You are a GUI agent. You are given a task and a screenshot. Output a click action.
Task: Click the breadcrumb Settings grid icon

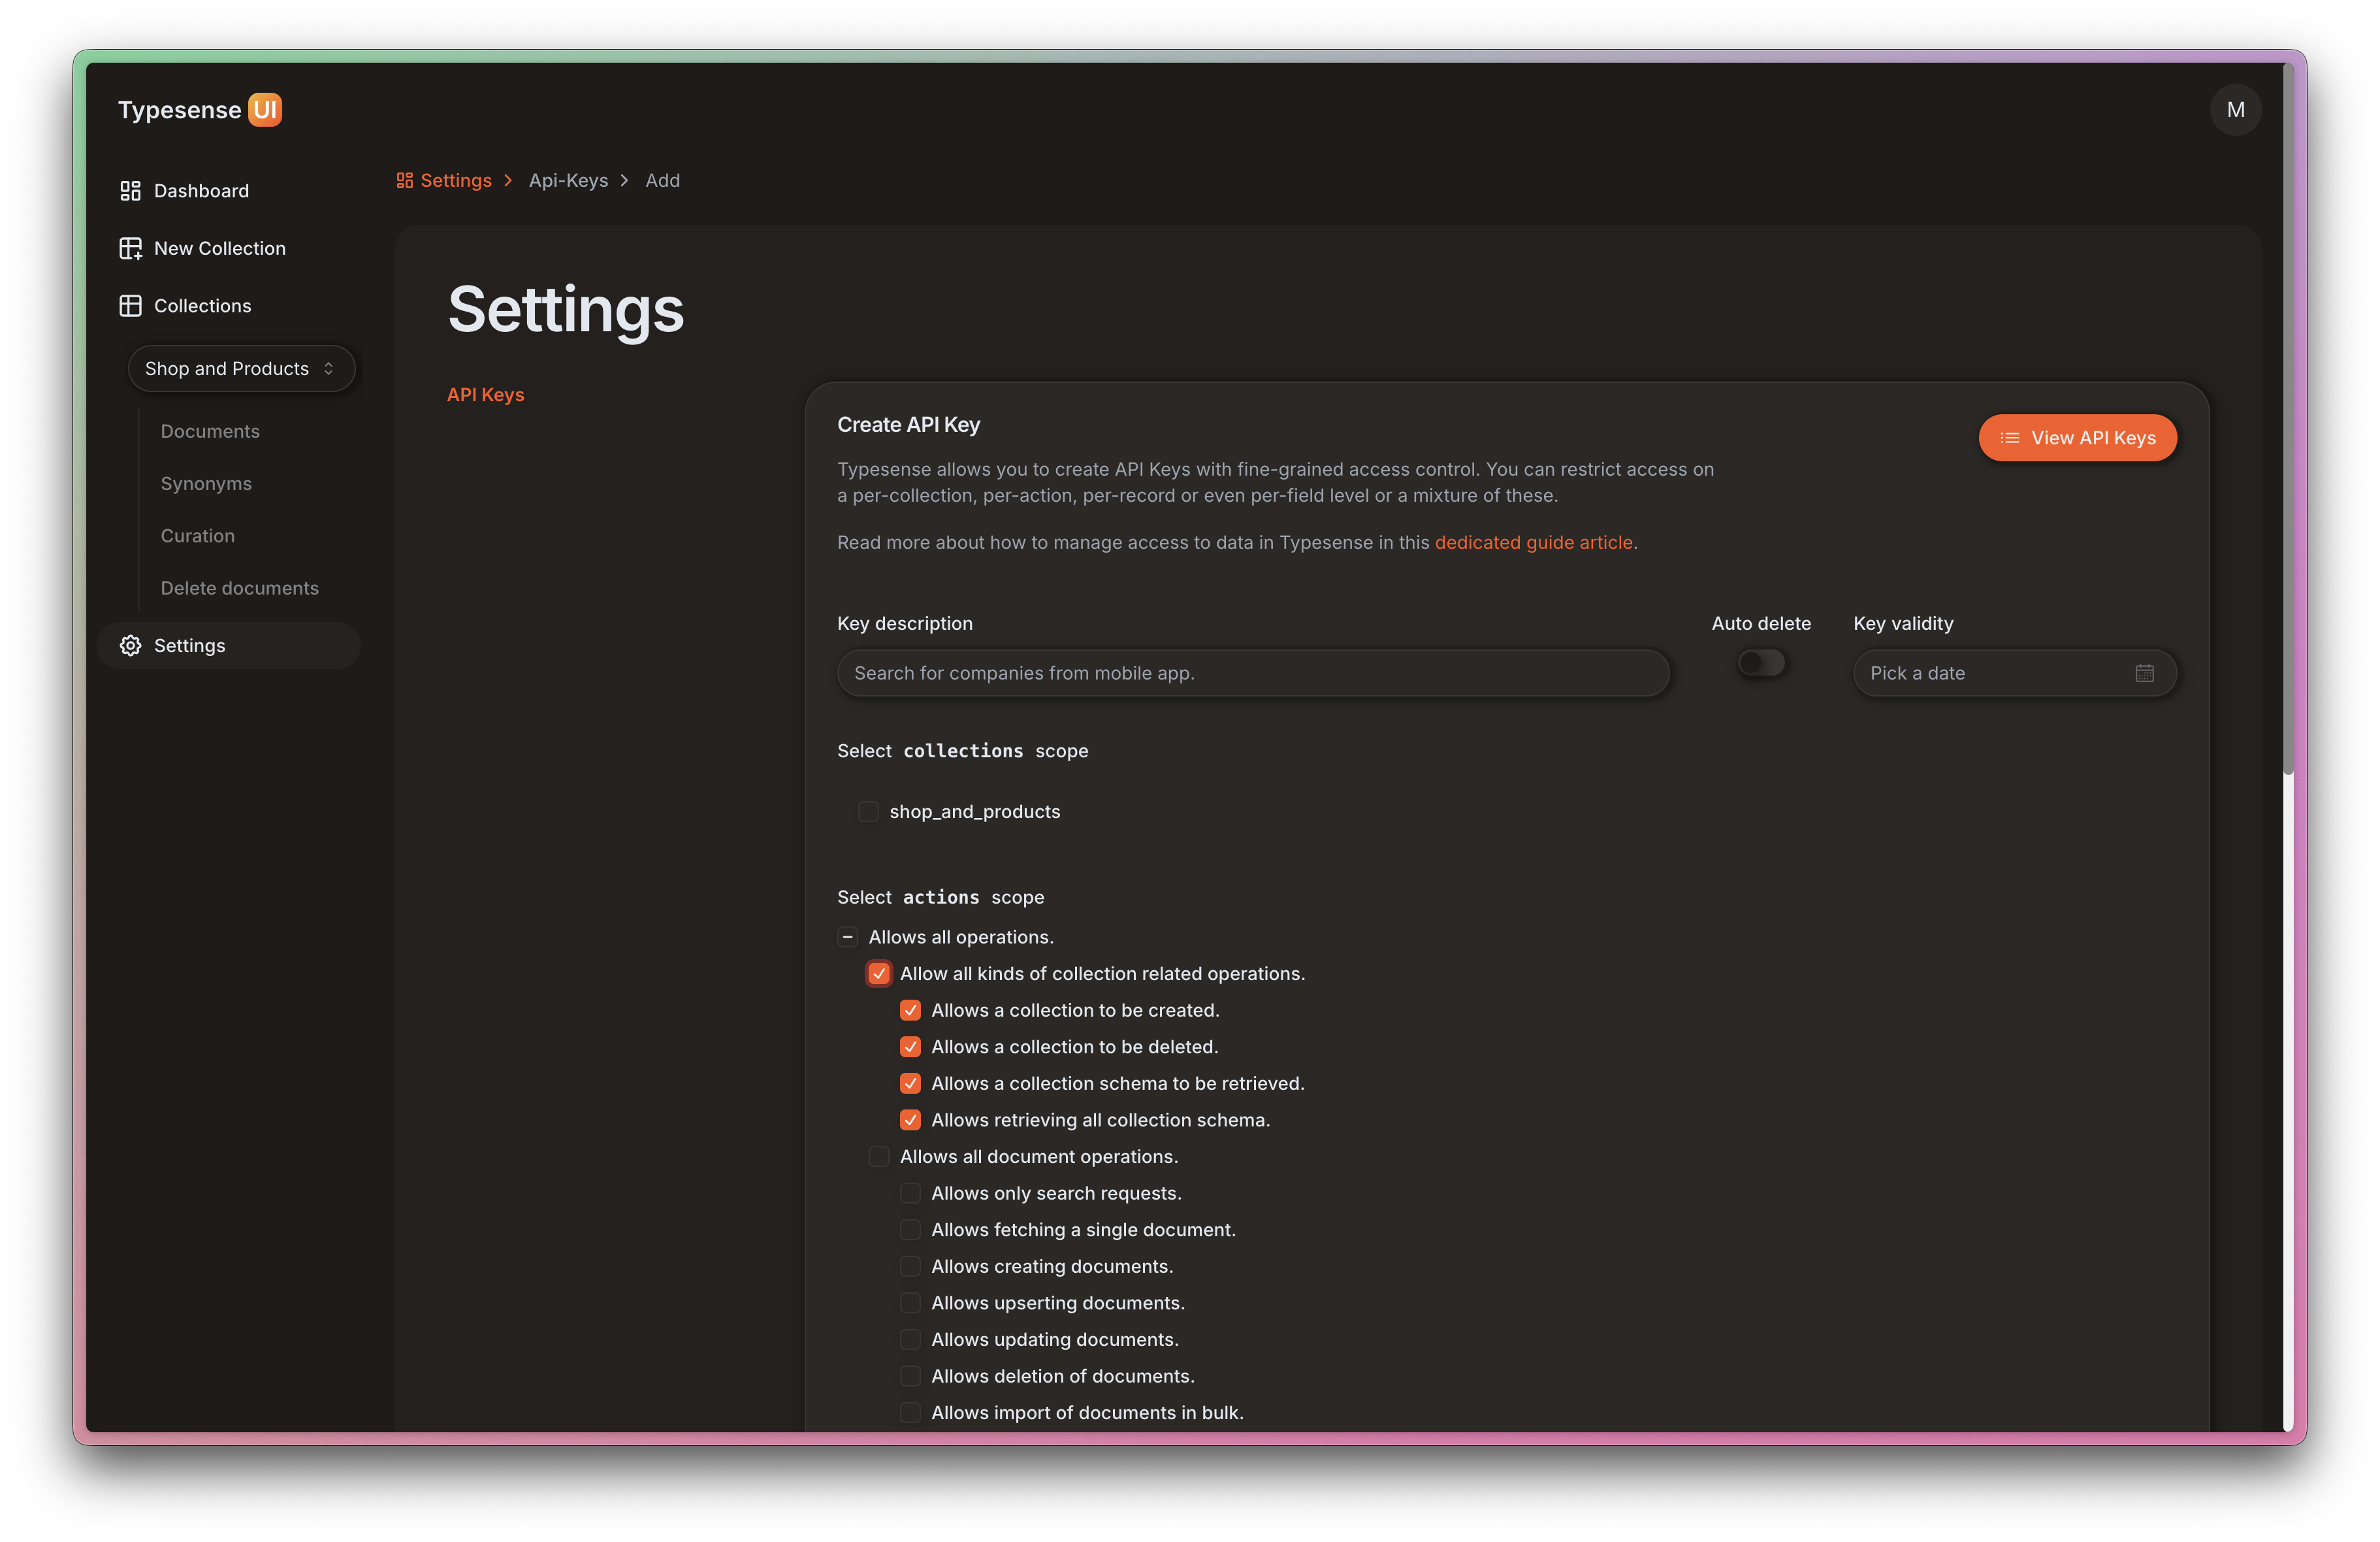pyautogui.click(x=404, y=181)
